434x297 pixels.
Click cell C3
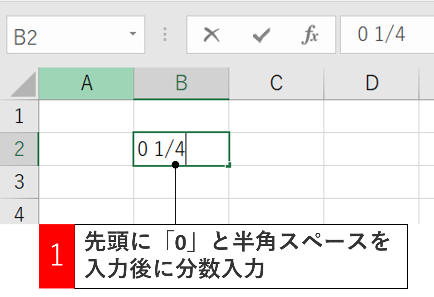[276, 182]
